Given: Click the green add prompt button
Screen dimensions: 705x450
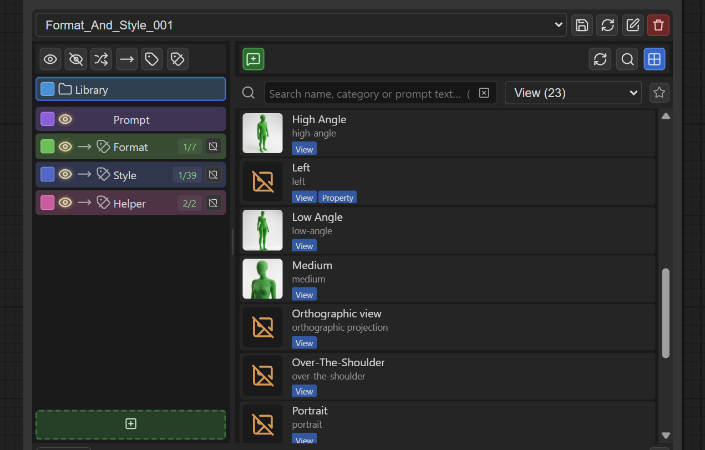Looking at the screenshot, I should [253, 59].
